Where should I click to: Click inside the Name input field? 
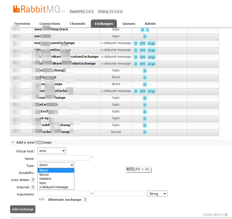point(63,158)
